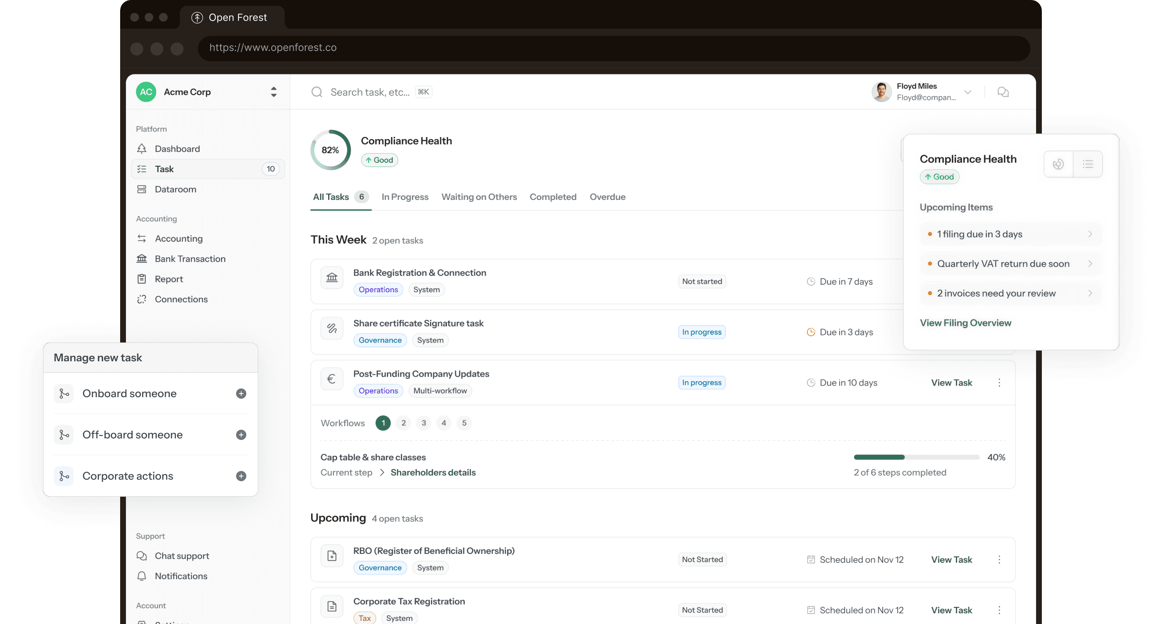The height and width of the screenshot is (624, 1162).
Task: Click the Open Forest browser tab
Action: pos(232,17)
